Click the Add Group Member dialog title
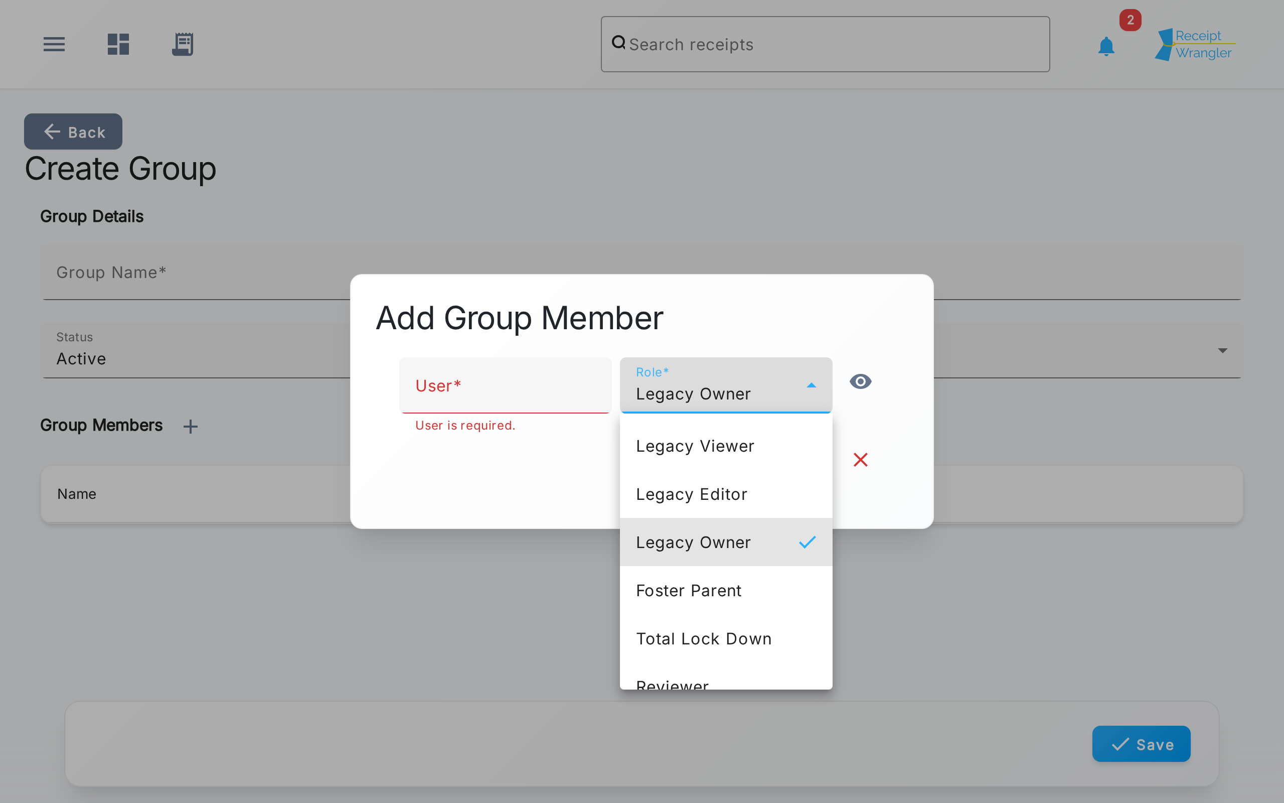Screen dimensions: 1284x803 pyautogui.click(x=520, y=318)
